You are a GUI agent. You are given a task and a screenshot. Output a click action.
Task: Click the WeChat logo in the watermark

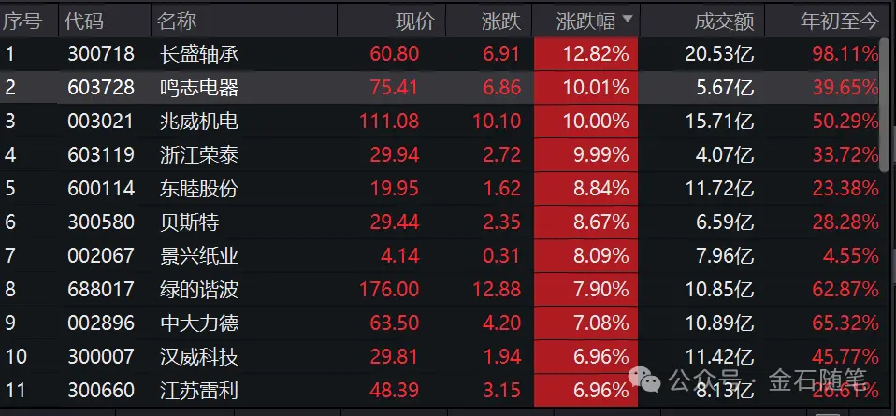click(643, 380)
